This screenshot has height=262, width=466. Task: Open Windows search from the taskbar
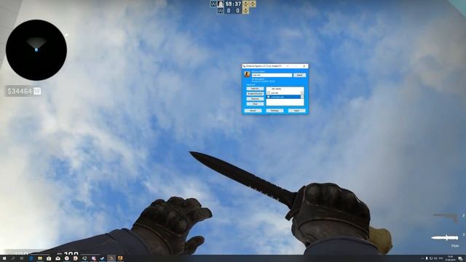(13, 258)
